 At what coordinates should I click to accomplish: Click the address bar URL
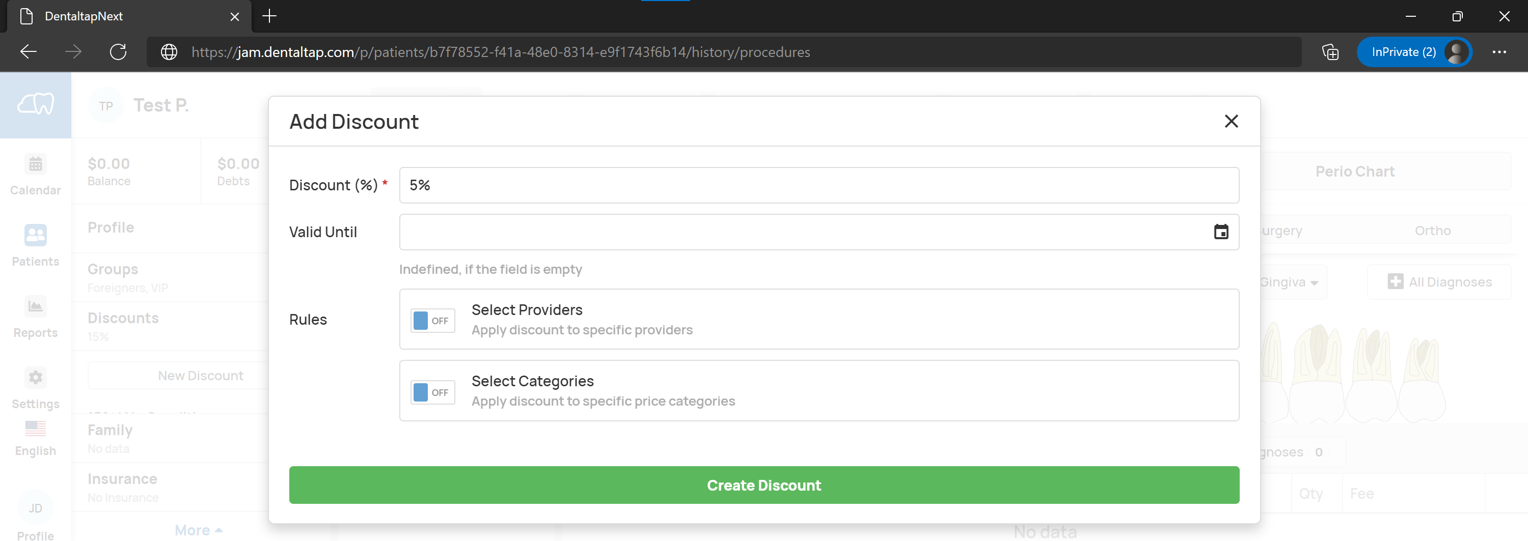pos(501,52)
